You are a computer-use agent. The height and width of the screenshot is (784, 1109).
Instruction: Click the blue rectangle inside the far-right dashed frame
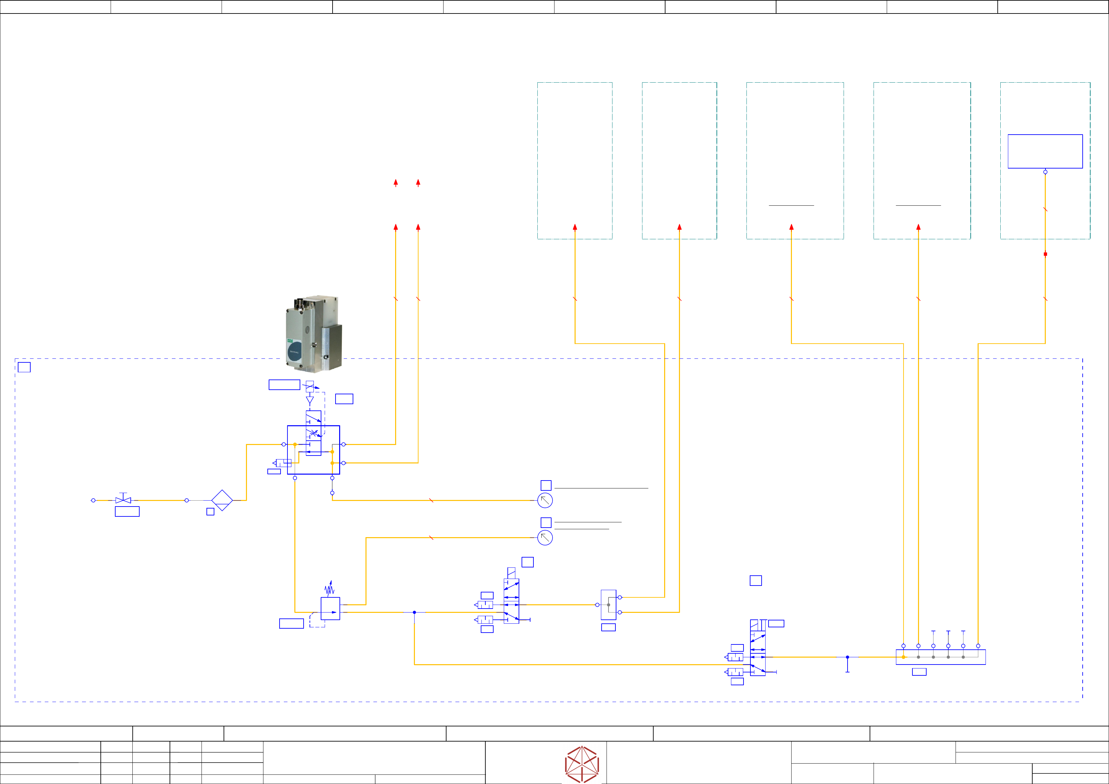[1045, 151]
